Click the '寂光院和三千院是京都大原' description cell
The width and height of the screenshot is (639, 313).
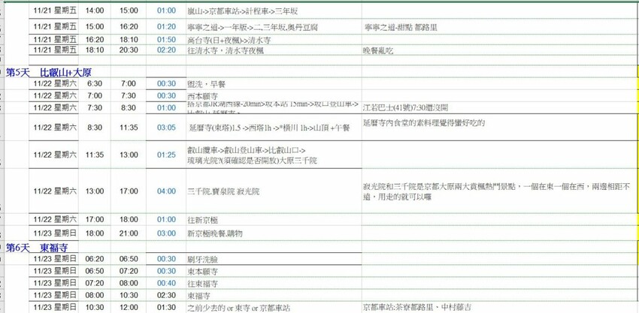point(496,191)
